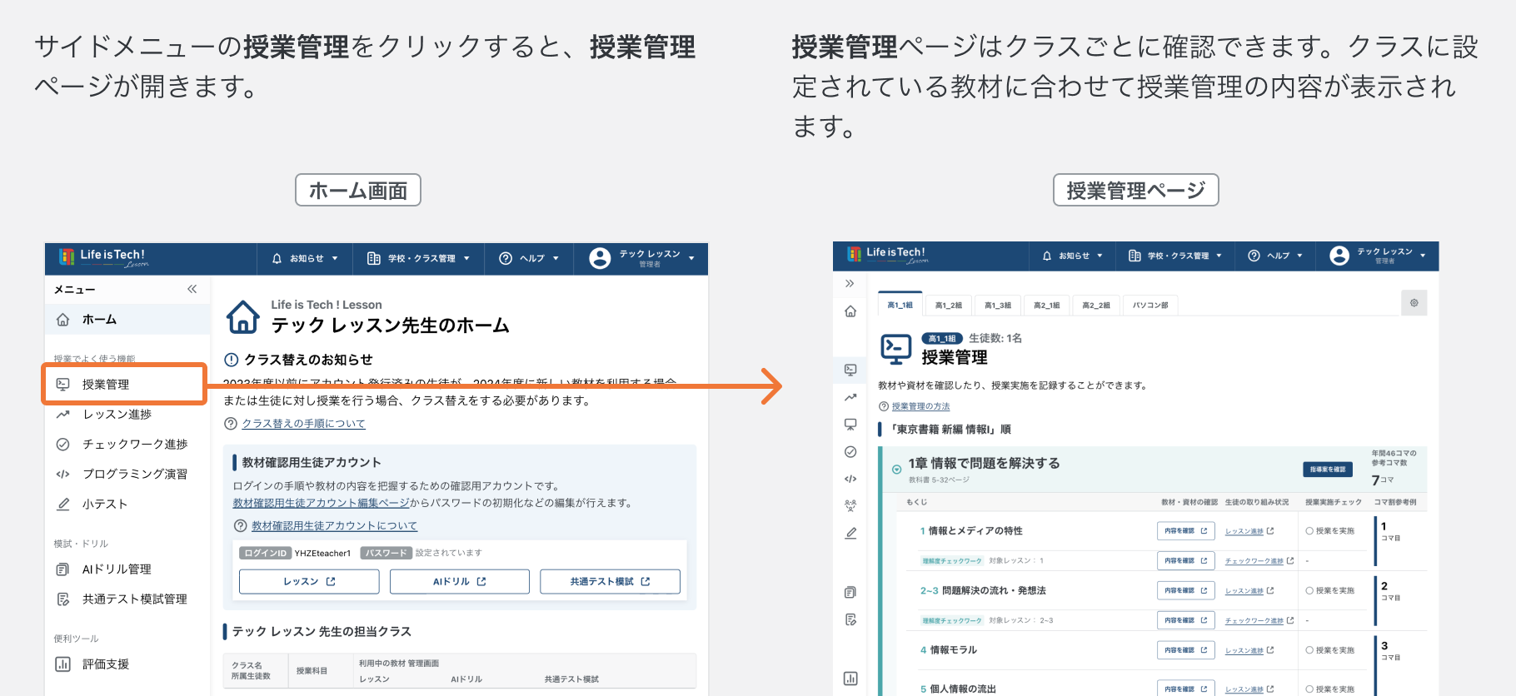Screen dimensions: 1516x696
Task: Click the login ID YHZEteacher1 text
Action: [322, 554]
